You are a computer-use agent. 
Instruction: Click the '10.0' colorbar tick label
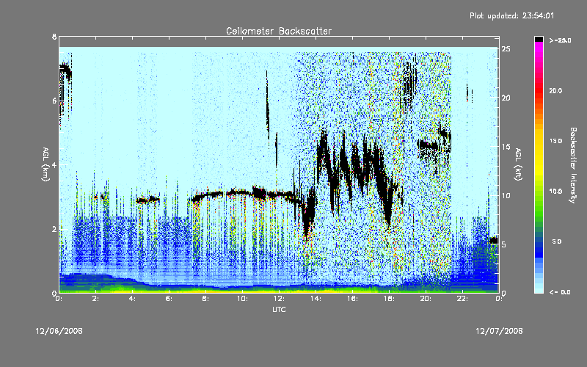[x=556, y=191]
